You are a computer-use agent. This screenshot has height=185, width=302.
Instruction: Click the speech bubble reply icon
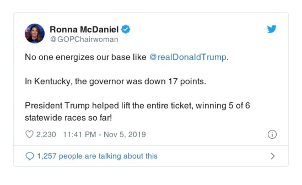tap(29, 156)
